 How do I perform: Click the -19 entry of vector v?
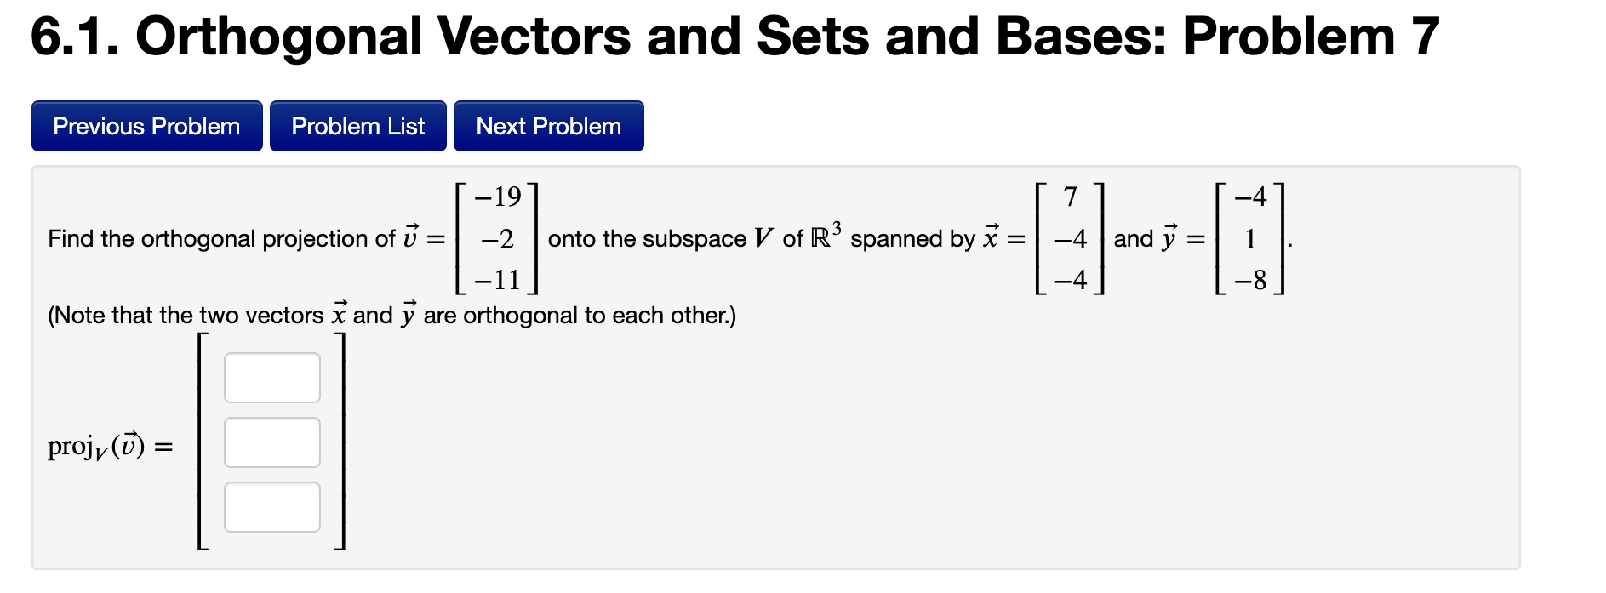[x=498, y=197]
